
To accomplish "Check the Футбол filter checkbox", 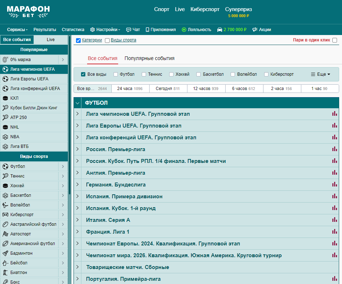I will coord(116,74).
